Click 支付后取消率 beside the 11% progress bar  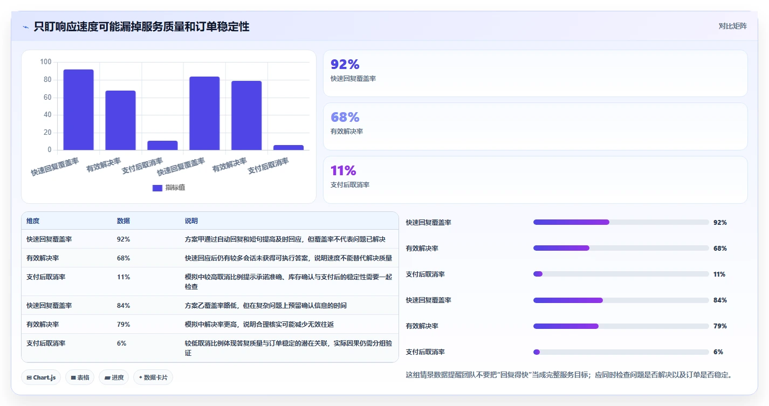pos(425,274)
